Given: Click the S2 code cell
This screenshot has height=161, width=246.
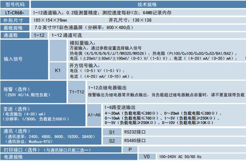Looking at the screenshot, I should tap(112, 141).
